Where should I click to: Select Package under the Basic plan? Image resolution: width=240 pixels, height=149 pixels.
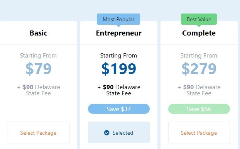pos(39,132)
